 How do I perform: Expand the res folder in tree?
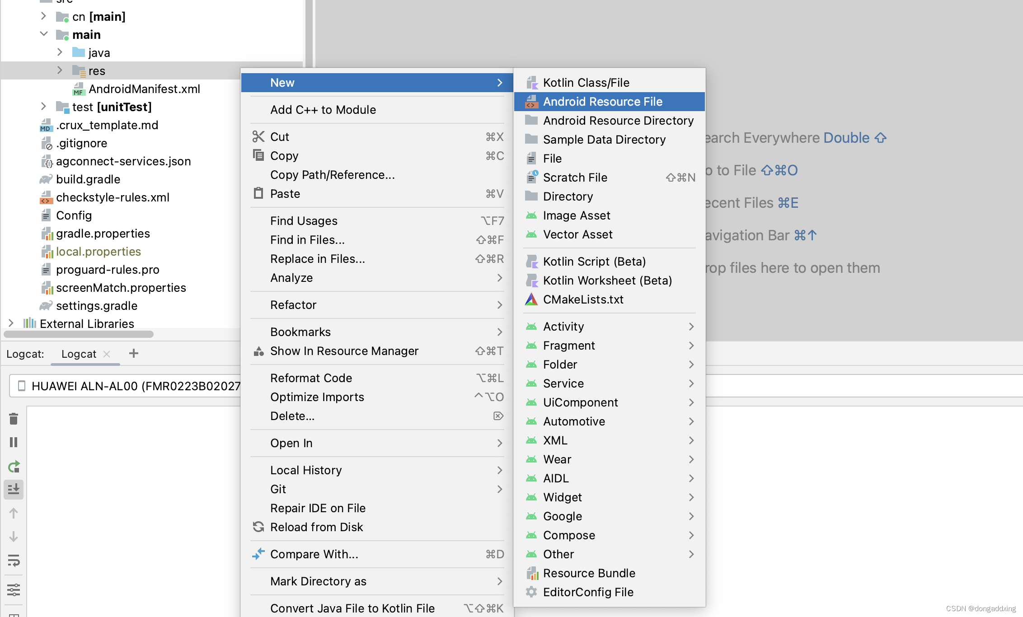tap(60, 70)
